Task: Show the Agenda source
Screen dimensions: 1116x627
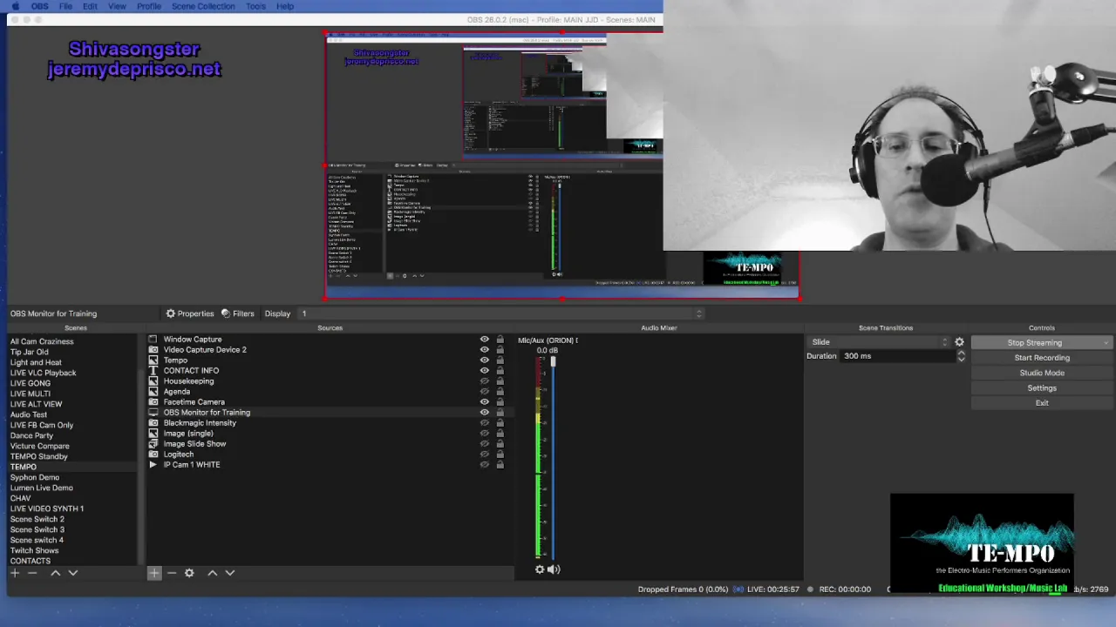Action: [x=485, y=392]
